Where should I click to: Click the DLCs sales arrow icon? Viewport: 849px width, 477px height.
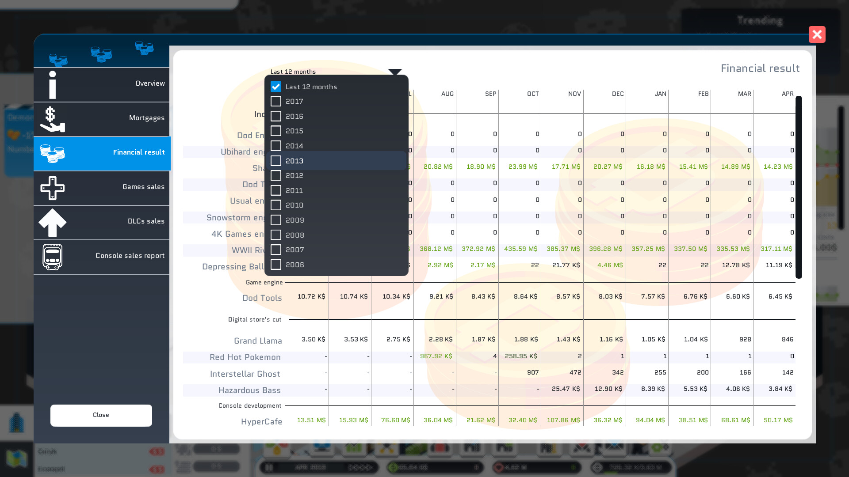[x=52, y=222]
